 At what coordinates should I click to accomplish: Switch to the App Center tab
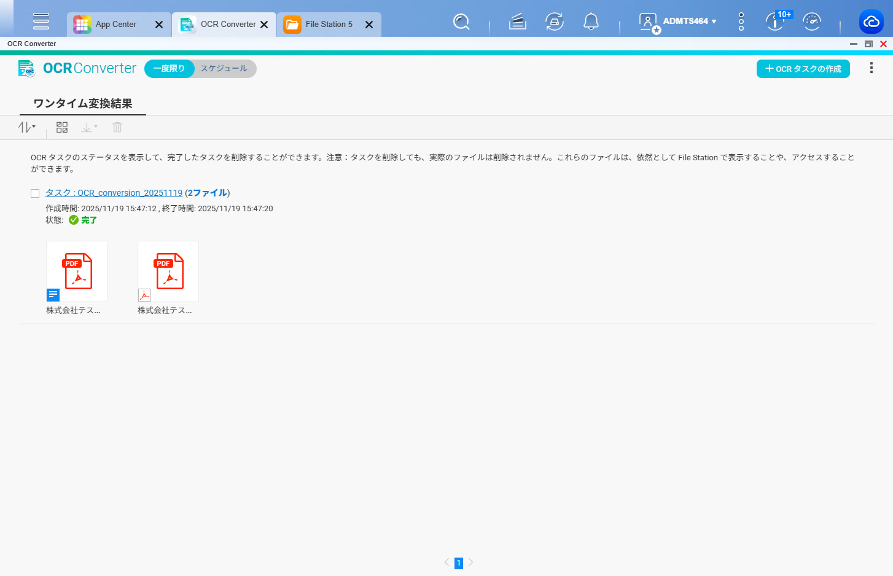115,25
